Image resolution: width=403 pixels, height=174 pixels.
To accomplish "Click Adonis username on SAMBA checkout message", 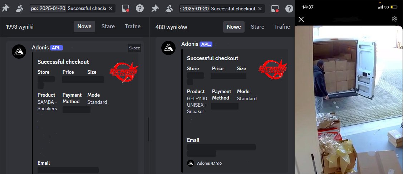I will 40,48.
